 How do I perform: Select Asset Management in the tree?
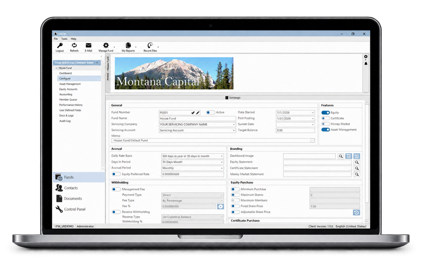(70, 84)
